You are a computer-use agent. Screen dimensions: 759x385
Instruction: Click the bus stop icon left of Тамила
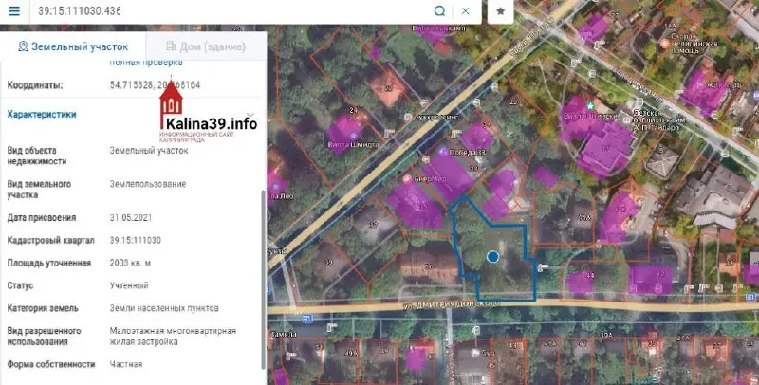[x=306, y=319]
